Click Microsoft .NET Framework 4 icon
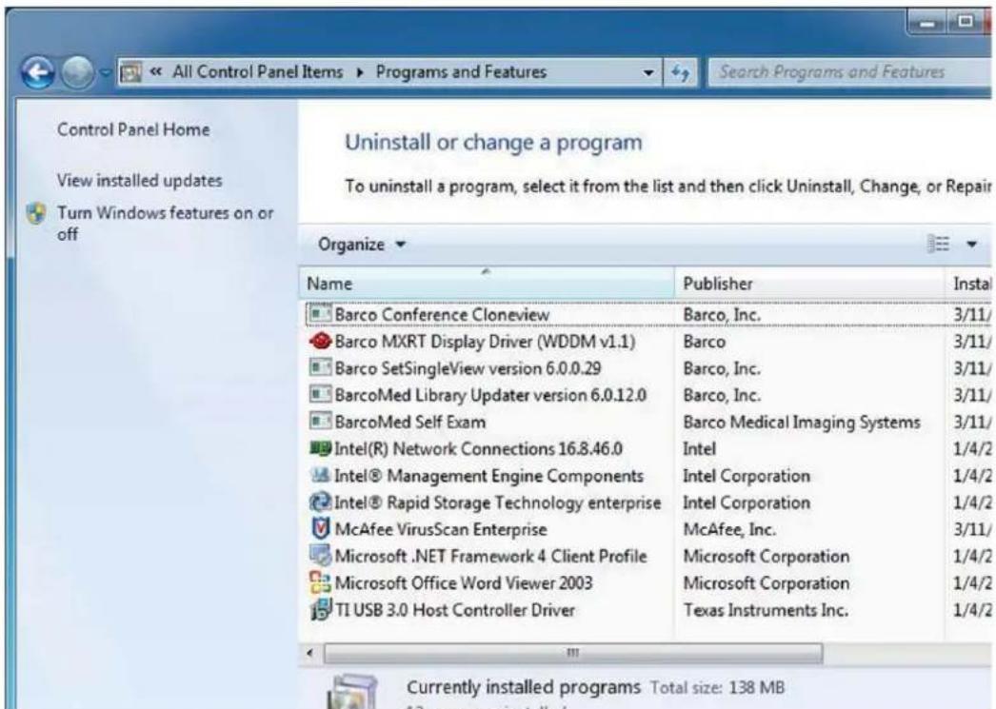The image size is (996, 709). pos(320,556)
